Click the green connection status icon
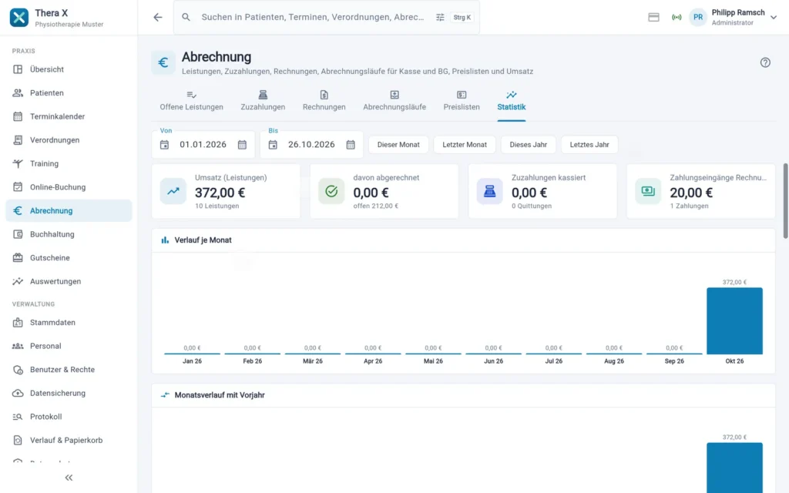 click(x=677, y=17)
